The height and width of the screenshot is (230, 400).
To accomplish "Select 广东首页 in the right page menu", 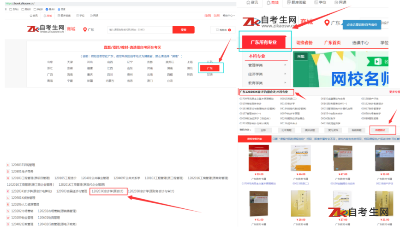I will 332,43.
